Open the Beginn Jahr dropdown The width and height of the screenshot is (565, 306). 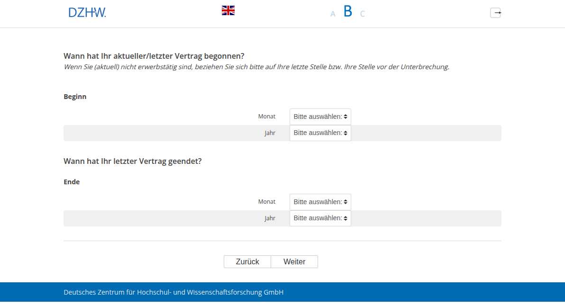320,133
